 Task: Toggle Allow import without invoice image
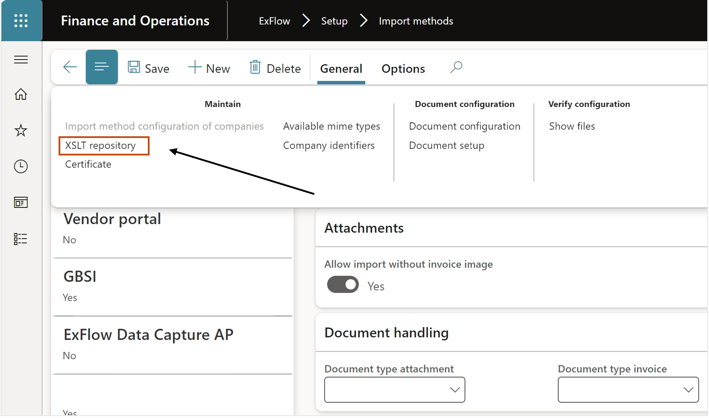343,284
